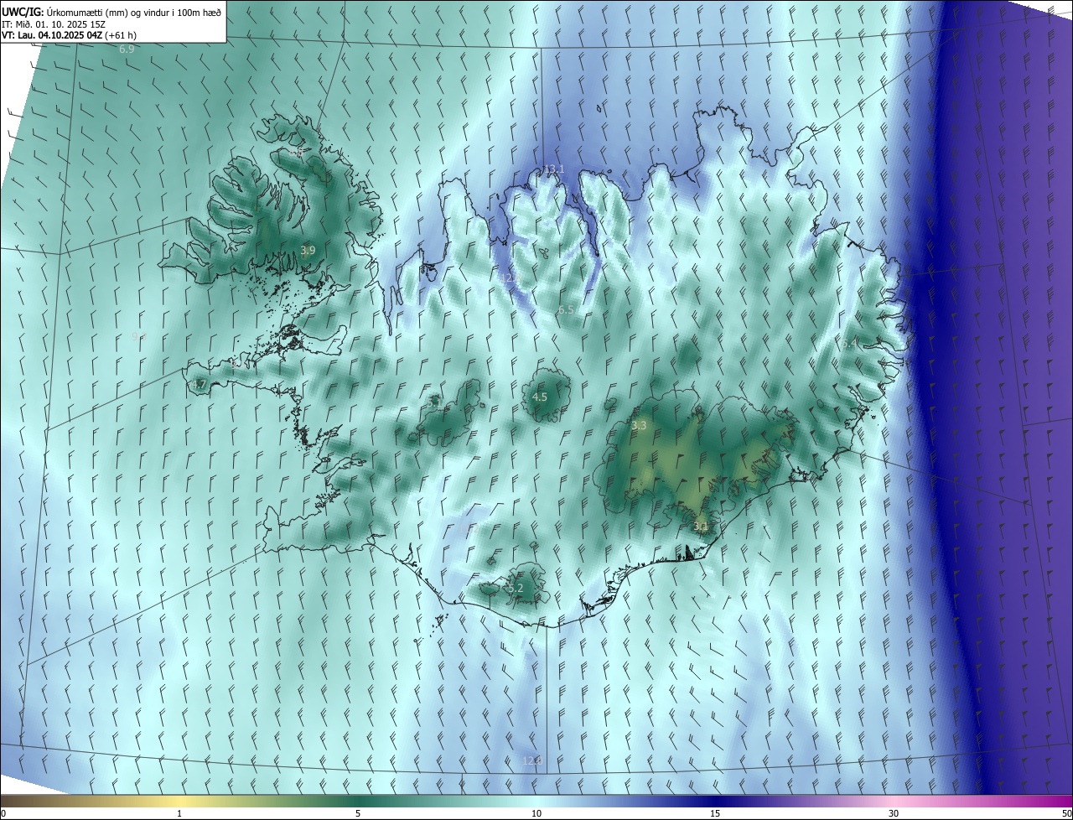Click the 13.1 value on north coast
The width and height of the screenshot is (1073, 820).
[554, 169]
